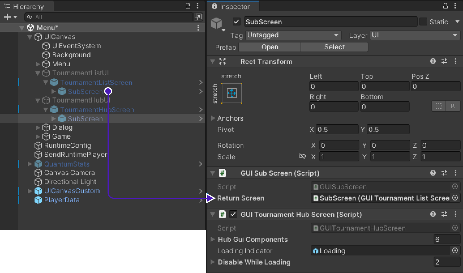463x273 pixels.
Task: Toggle the Scale constrain proportions link icon
Action: point(302,157)
